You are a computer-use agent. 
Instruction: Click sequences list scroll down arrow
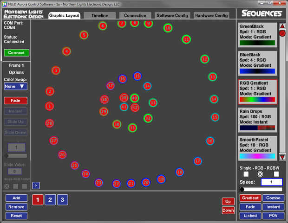282,157
